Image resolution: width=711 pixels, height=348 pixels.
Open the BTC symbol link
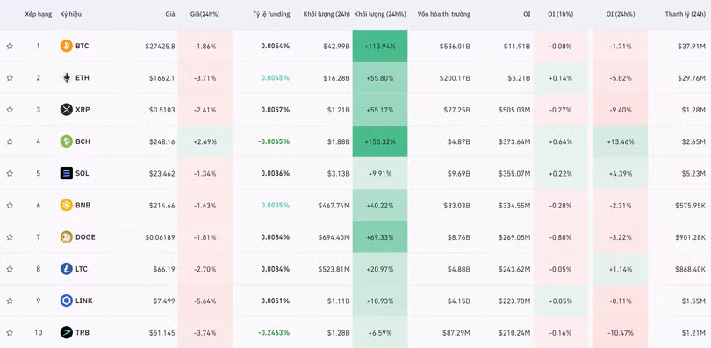83,47
